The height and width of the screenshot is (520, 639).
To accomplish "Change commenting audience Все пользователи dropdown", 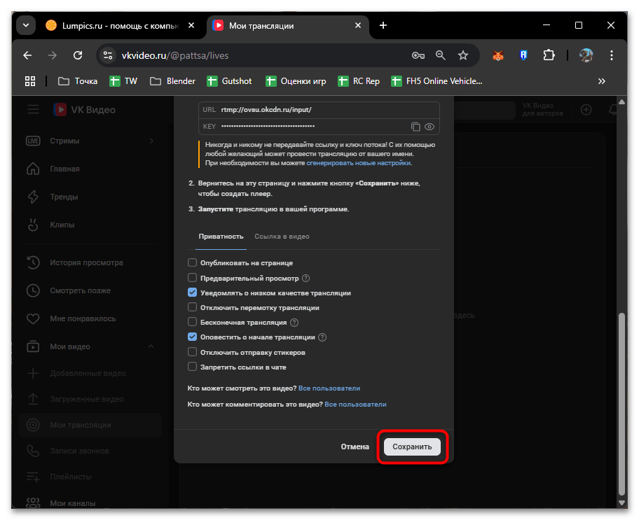I will point(355,405).
